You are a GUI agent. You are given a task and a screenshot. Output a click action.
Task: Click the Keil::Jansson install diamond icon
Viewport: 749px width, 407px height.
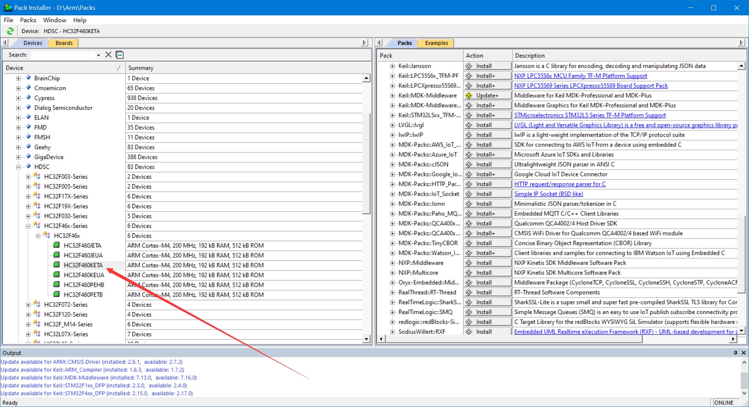pos(469,66)
